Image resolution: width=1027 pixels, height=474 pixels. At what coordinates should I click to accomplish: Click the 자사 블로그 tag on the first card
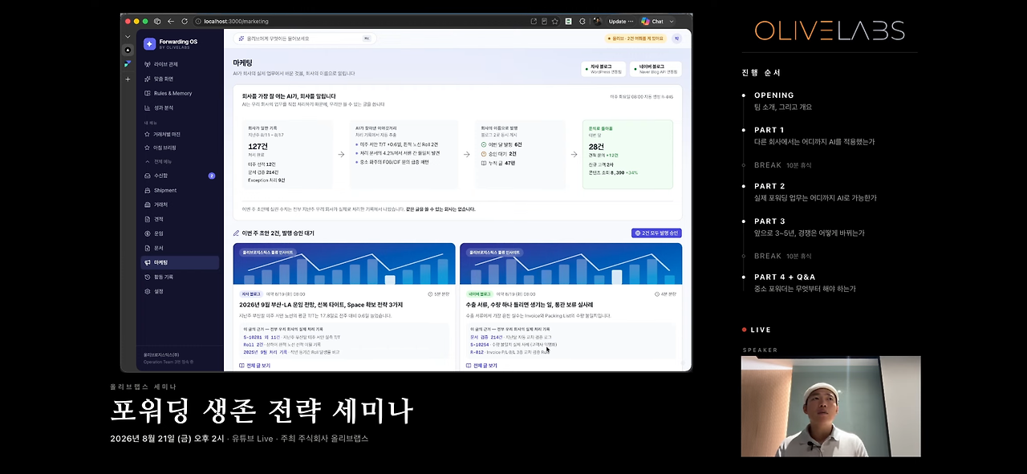pos(251,294)
